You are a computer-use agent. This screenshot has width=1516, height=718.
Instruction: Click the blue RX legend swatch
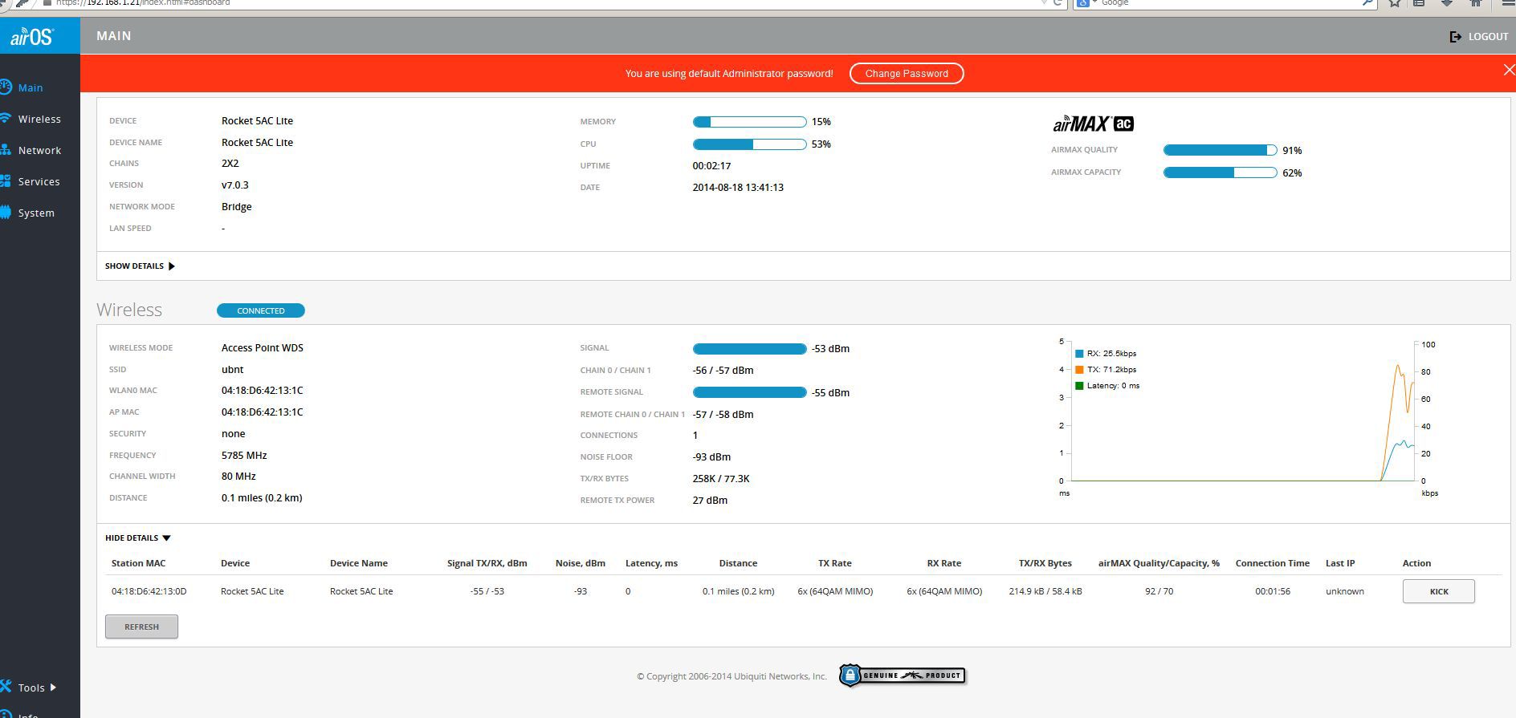coord(1079,354)
